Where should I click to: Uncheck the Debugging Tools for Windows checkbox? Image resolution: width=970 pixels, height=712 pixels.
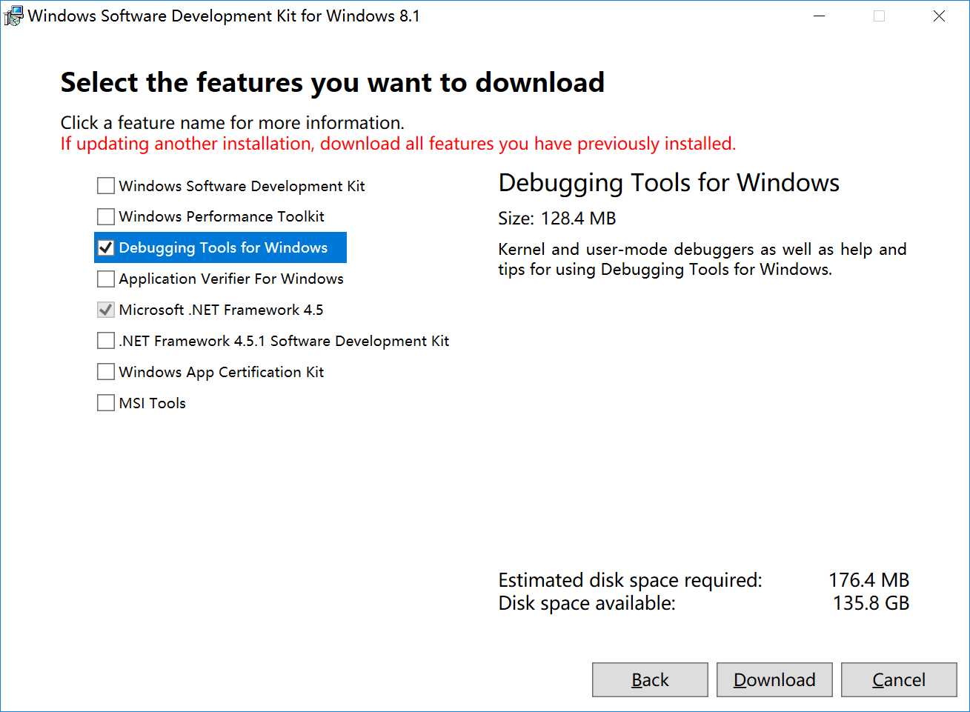(x=106, y=247)
